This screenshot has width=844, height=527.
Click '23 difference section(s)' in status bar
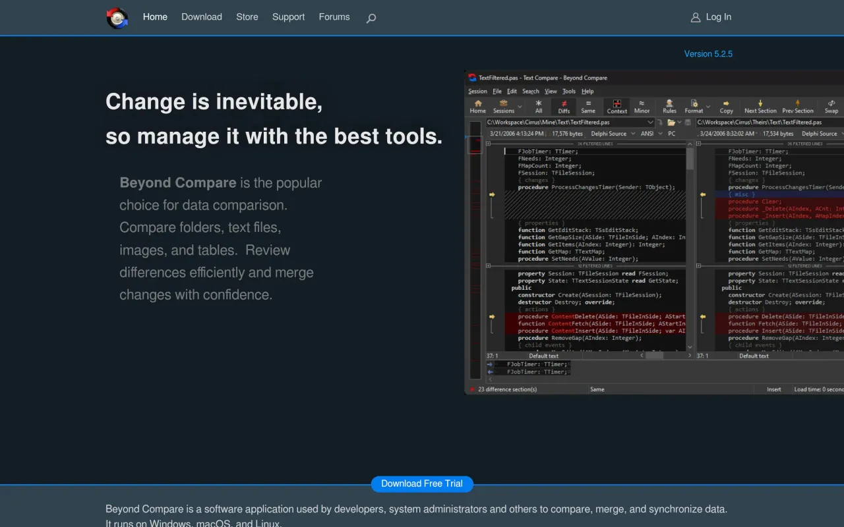pos(508,389)
